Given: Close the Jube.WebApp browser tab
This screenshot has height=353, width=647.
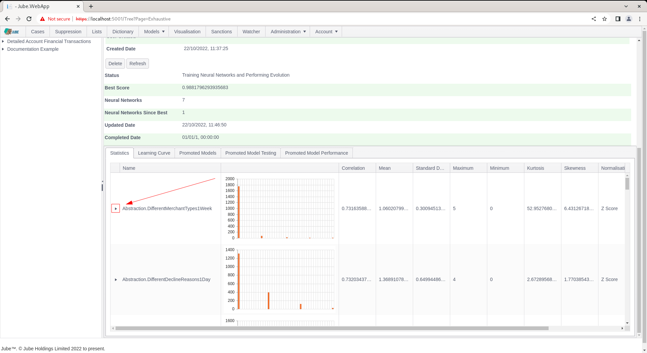Looking at the screenshot, I should tap(78, 6).
